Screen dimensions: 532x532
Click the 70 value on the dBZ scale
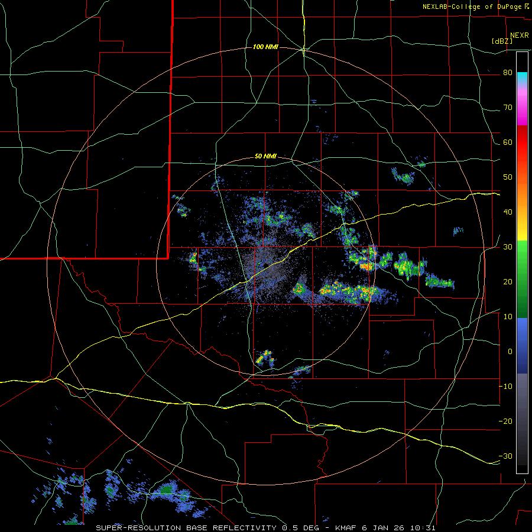pos(508,108)
